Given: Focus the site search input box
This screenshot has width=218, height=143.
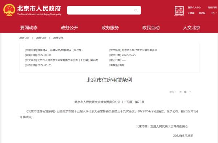Looking at the screenshot, I should [104, 10].
